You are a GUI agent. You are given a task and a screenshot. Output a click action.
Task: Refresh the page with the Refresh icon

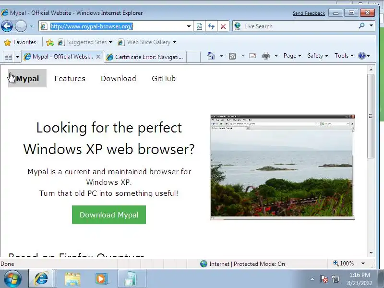211,26
